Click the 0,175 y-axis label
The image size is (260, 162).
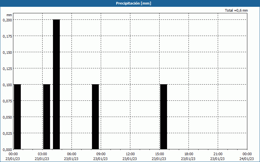[x=7, y=36]
